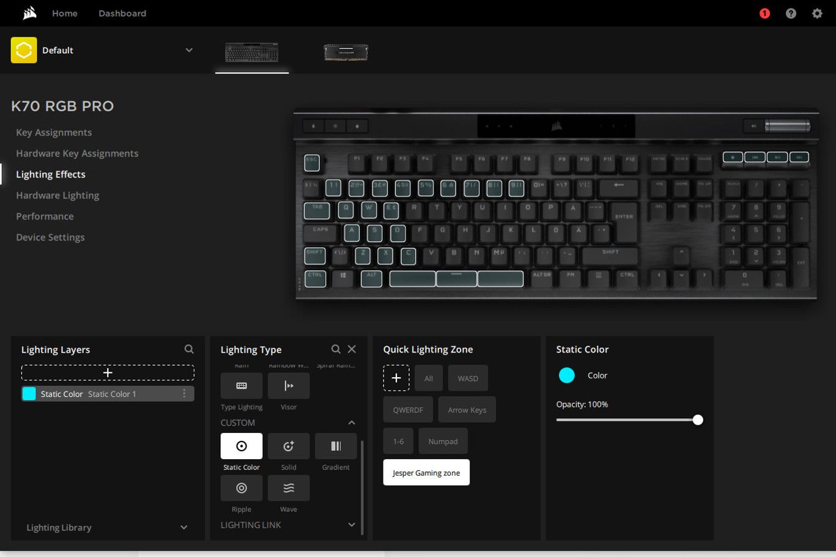Select the QWERDF lighting zone

pos(408,410)
